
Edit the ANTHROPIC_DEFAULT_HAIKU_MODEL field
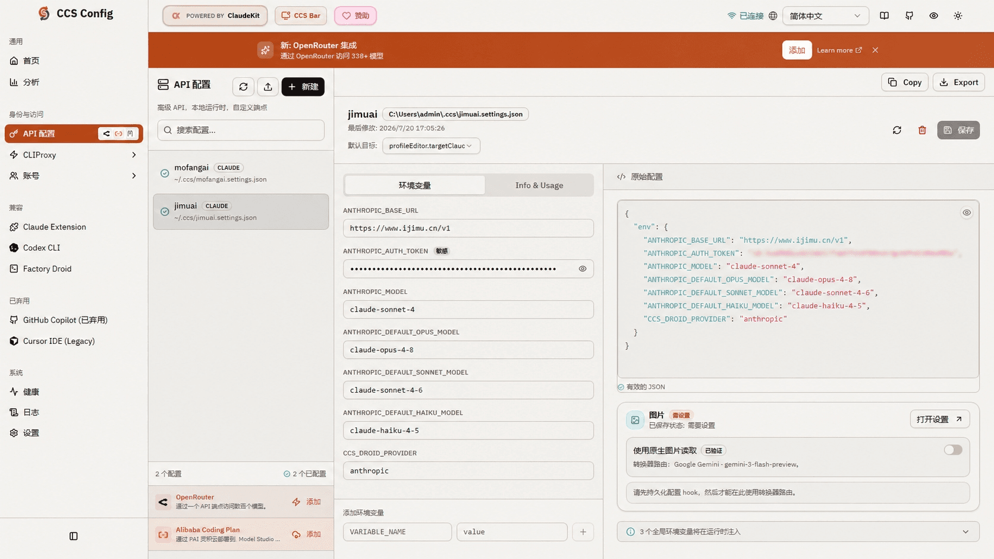(x=468, y=431)
